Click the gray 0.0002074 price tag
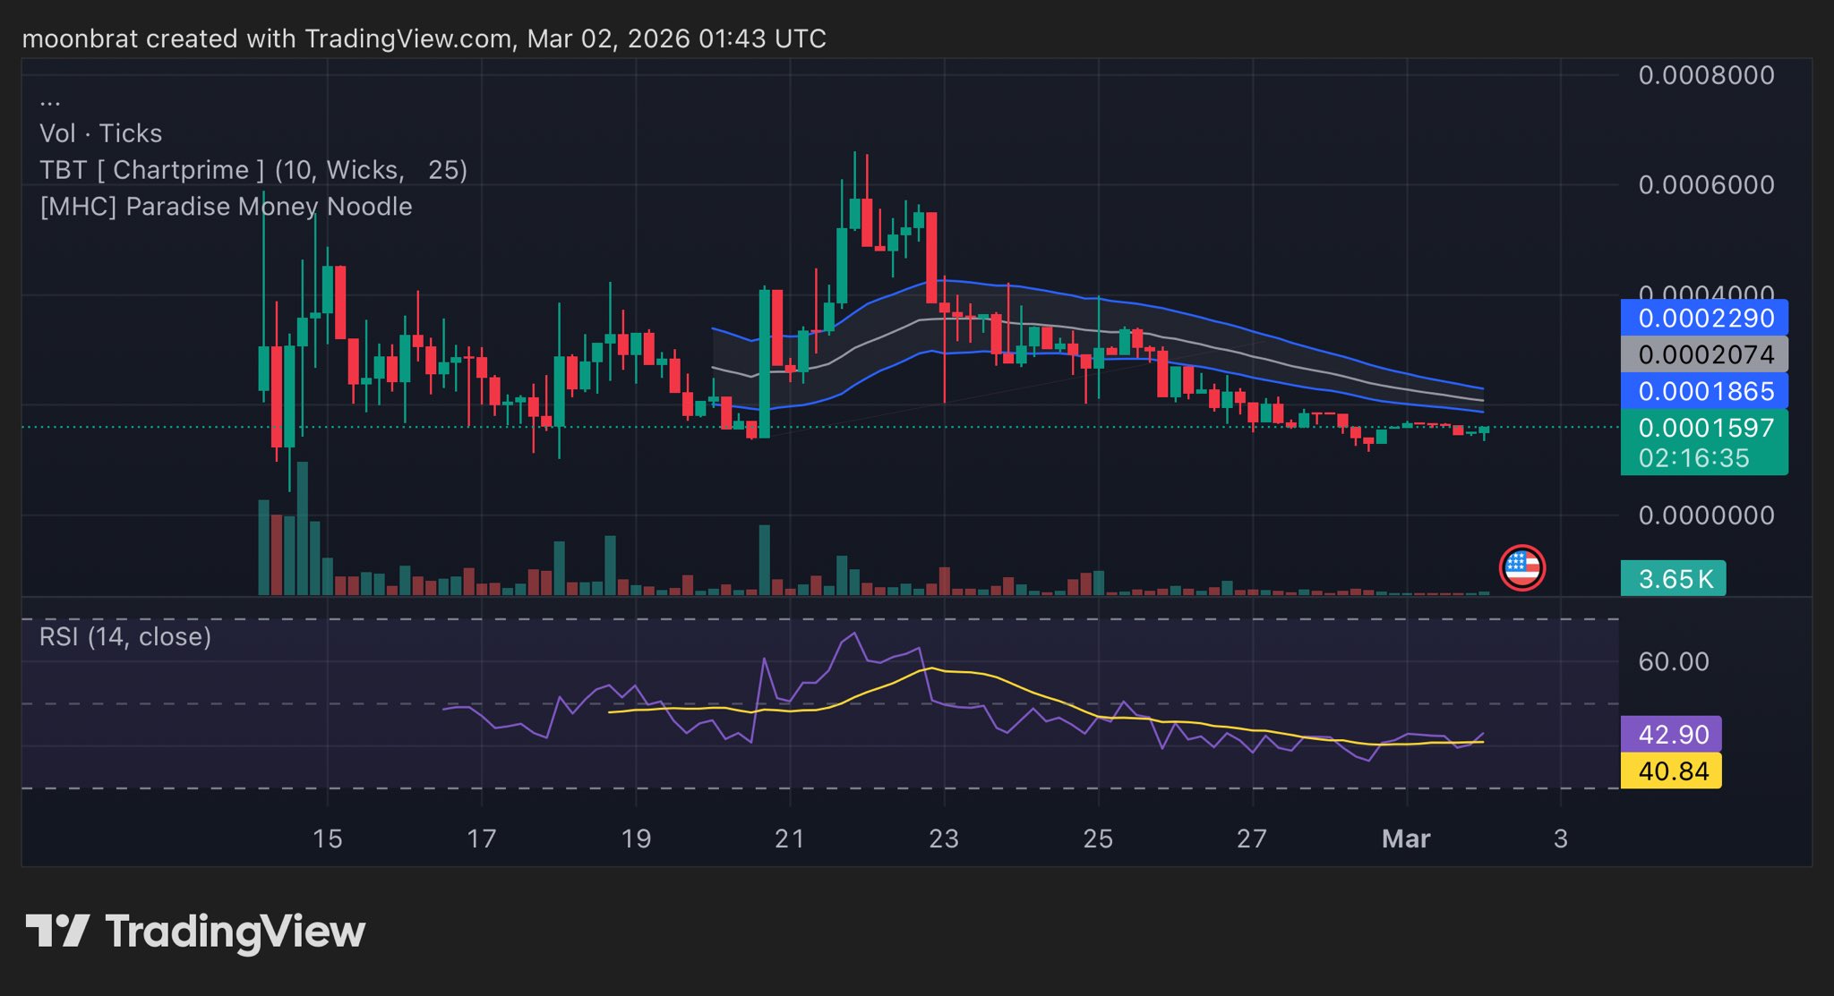Image resolution: width=1834 pixels, height=996 pixels. point(1703,354)
